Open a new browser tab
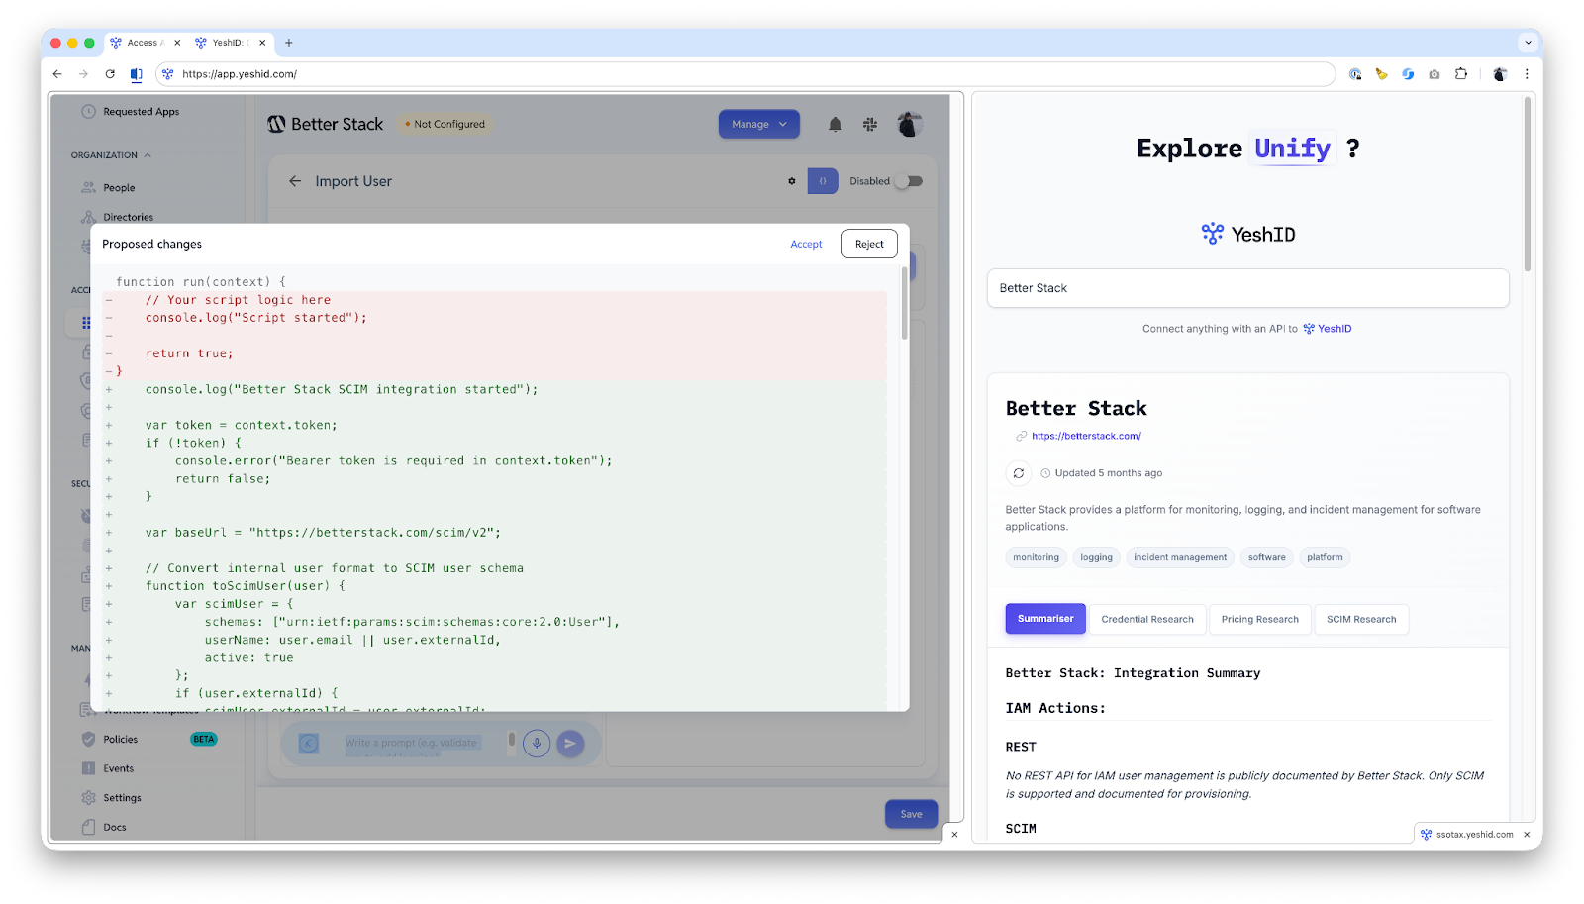The image size is (1584, 904). (x=289, y=43)
